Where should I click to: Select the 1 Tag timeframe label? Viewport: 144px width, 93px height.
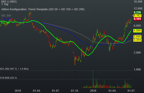(5, 4)
